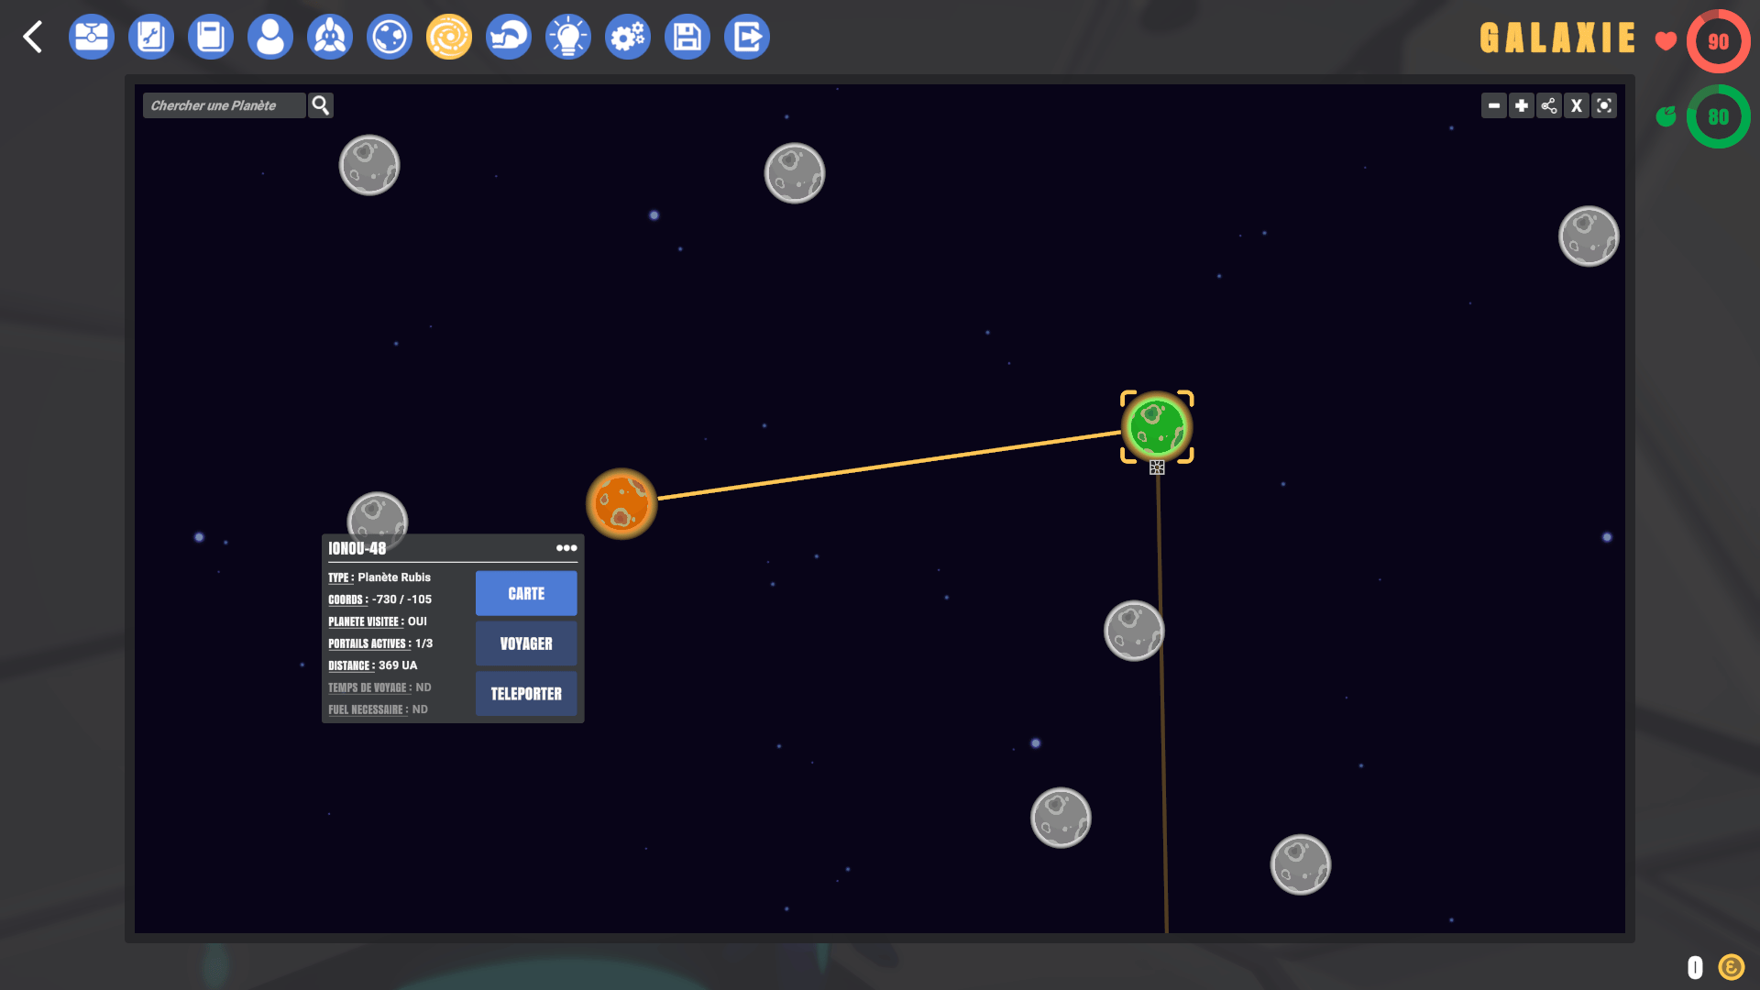Click the inventory chest icon
Viewport: 1760px width, 990px height.
92,38
